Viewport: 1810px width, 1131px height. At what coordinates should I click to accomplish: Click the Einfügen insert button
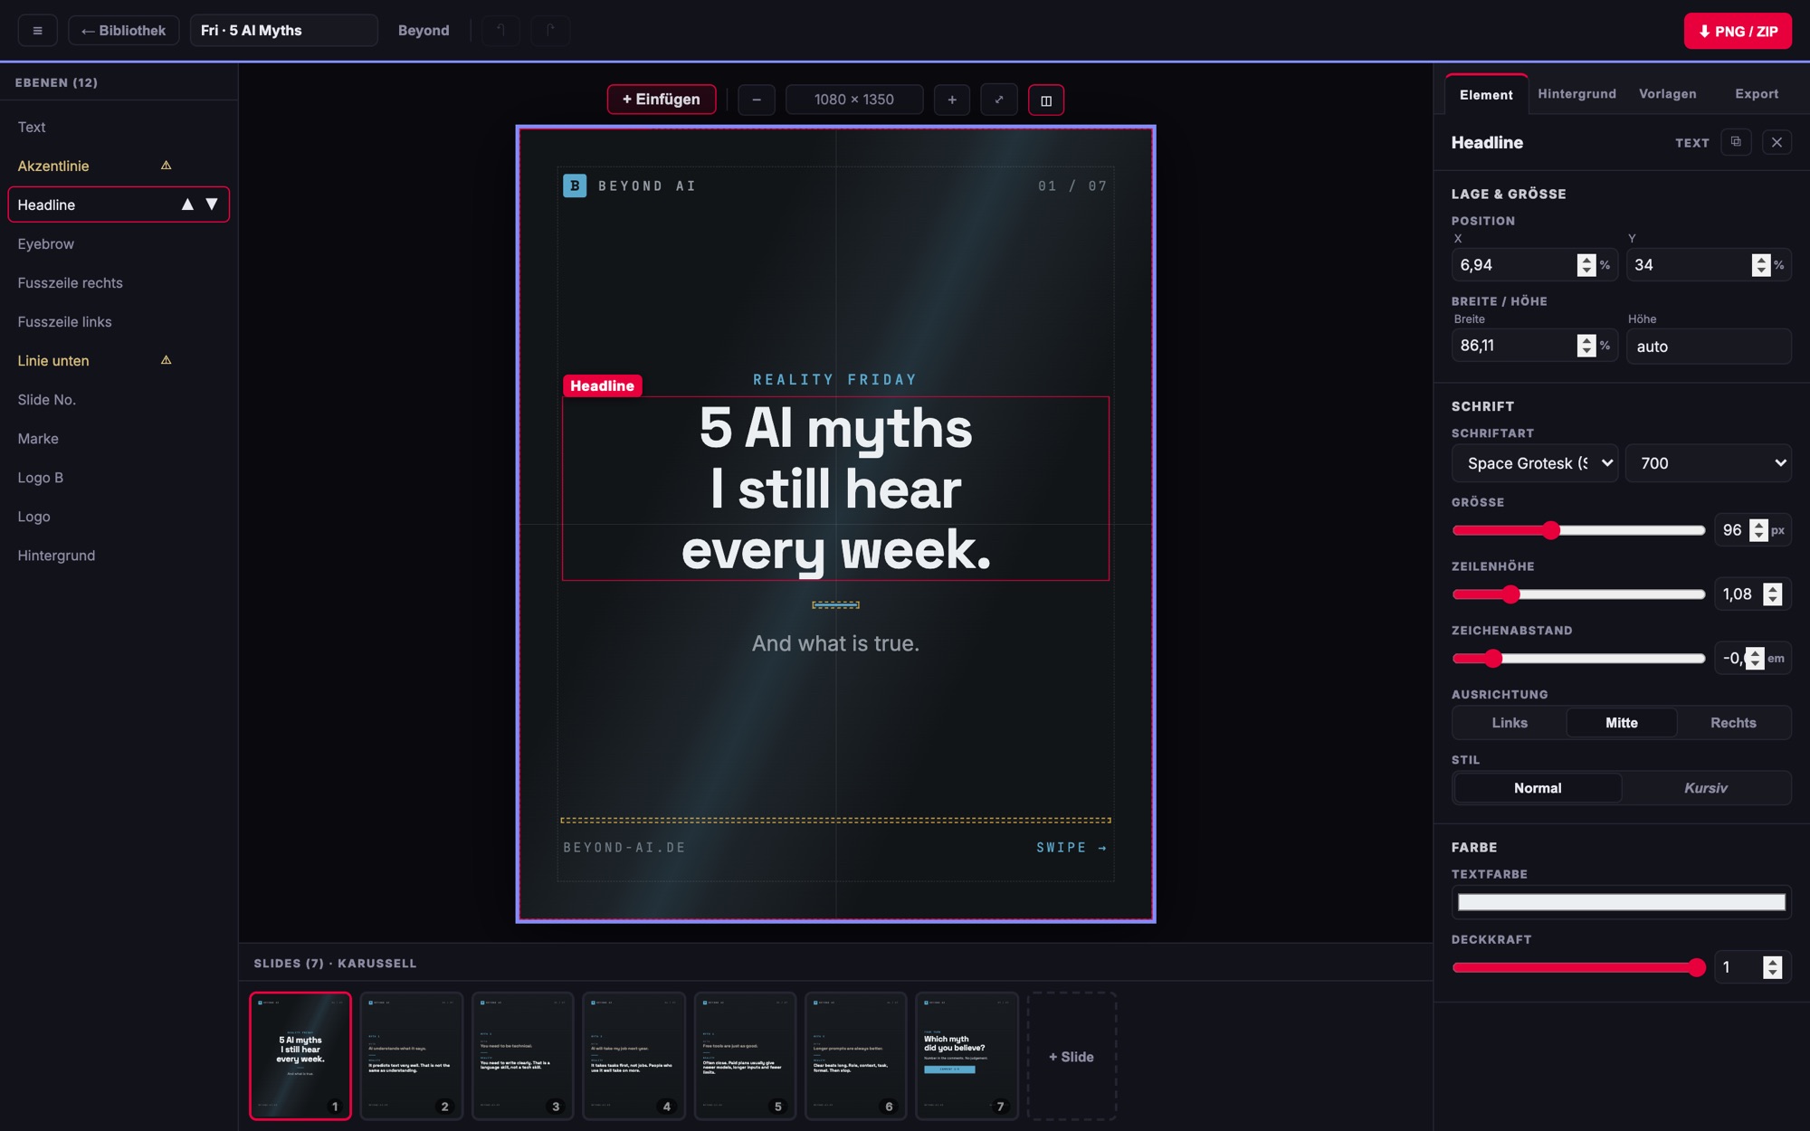tap(662, 100)
